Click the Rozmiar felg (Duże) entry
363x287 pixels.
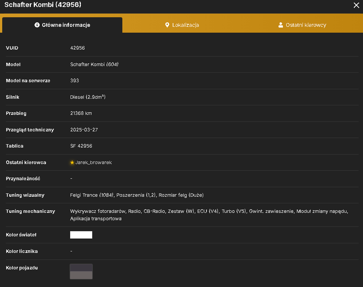coord(181,195)
